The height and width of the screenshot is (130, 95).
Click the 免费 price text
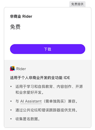pyautogui.click(x=15, y=27)
